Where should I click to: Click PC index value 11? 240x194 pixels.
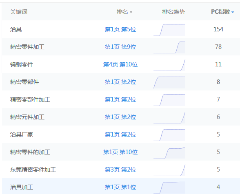point(218,64)
